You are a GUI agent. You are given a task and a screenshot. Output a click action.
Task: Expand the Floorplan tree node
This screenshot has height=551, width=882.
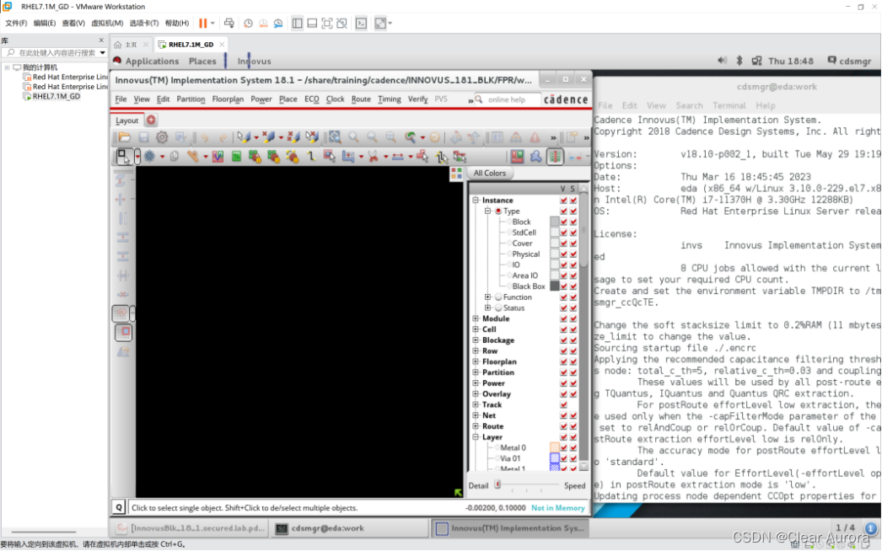tap(476, 361)
